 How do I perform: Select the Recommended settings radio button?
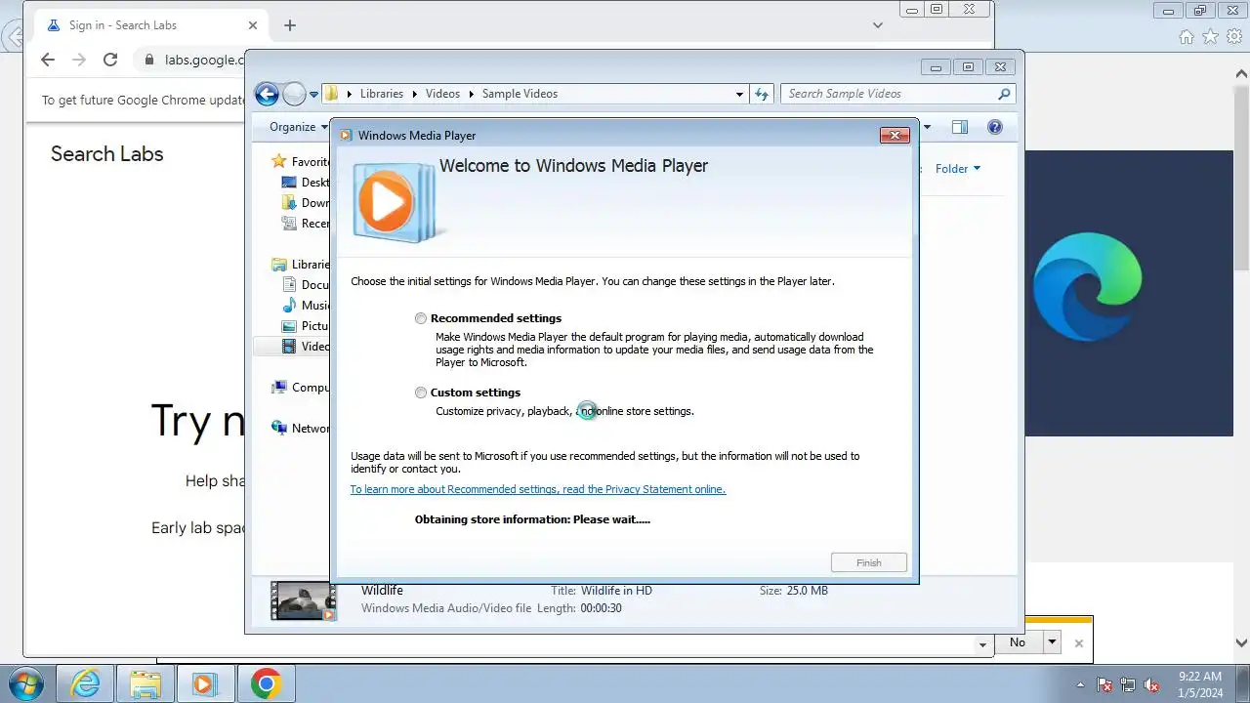[421, 318]
